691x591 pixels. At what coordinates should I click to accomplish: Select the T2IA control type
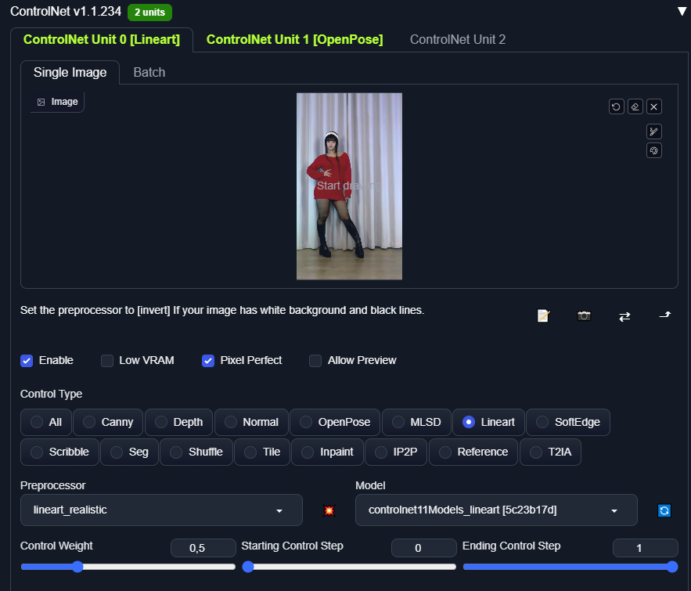[x=550, y=452]
